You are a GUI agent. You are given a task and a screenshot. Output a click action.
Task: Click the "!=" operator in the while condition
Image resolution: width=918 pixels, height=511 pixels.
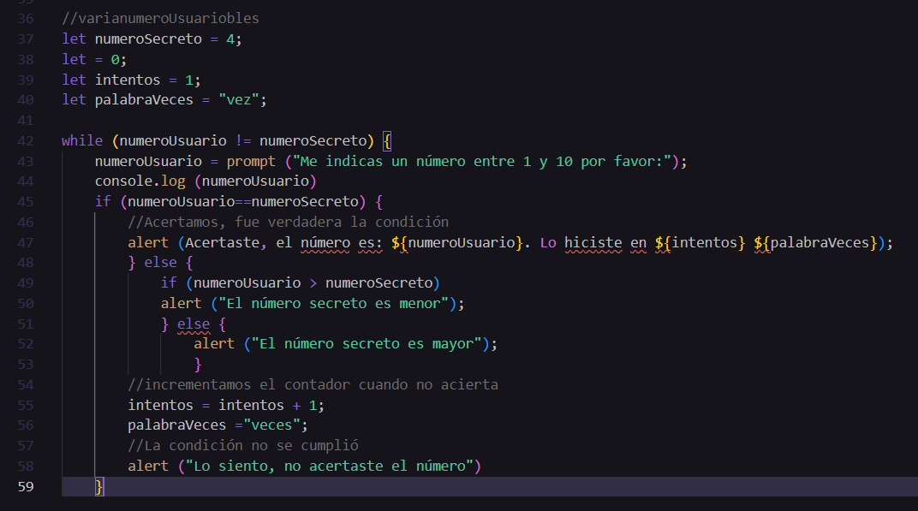pyautogui.click(x=243, y=141)
